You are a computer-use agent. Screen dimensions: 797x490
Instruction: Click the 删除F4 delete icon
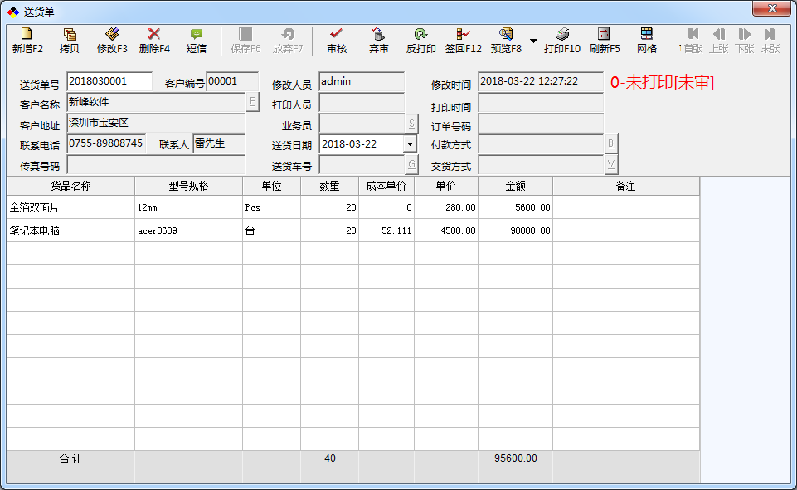(154, 34)
